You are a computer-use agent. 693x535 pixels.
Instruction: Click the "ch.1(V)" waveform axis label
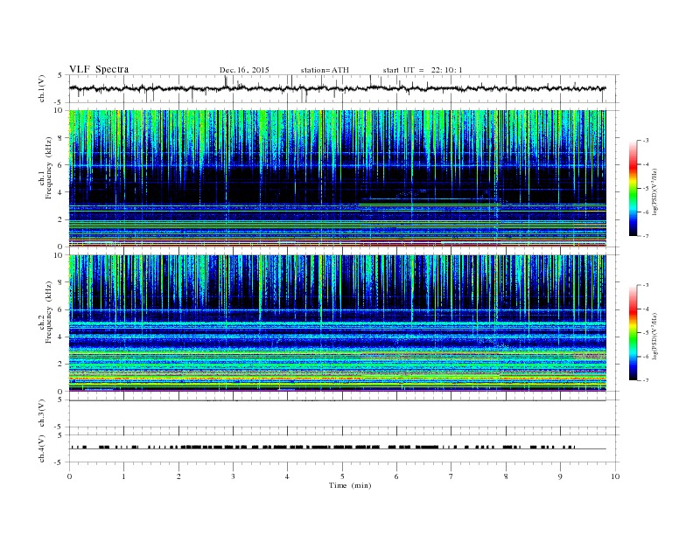42,88
